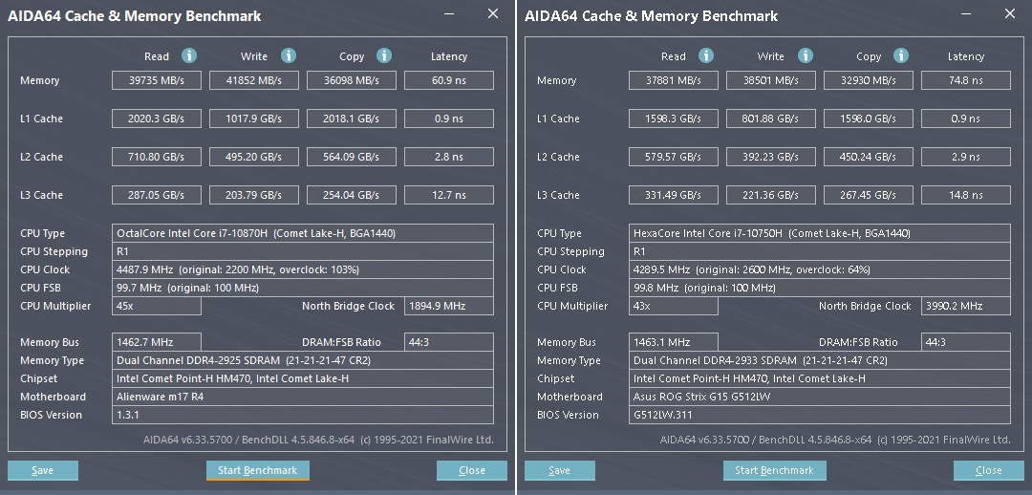Click North Bridge Clock 3990.2 MHz value
1032x495 pixels.
[965, 306]
